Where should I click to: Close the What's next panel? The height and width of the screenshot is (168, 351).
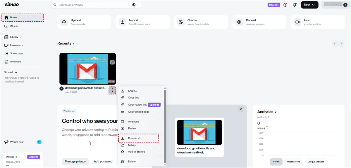(x=241, y=109)
